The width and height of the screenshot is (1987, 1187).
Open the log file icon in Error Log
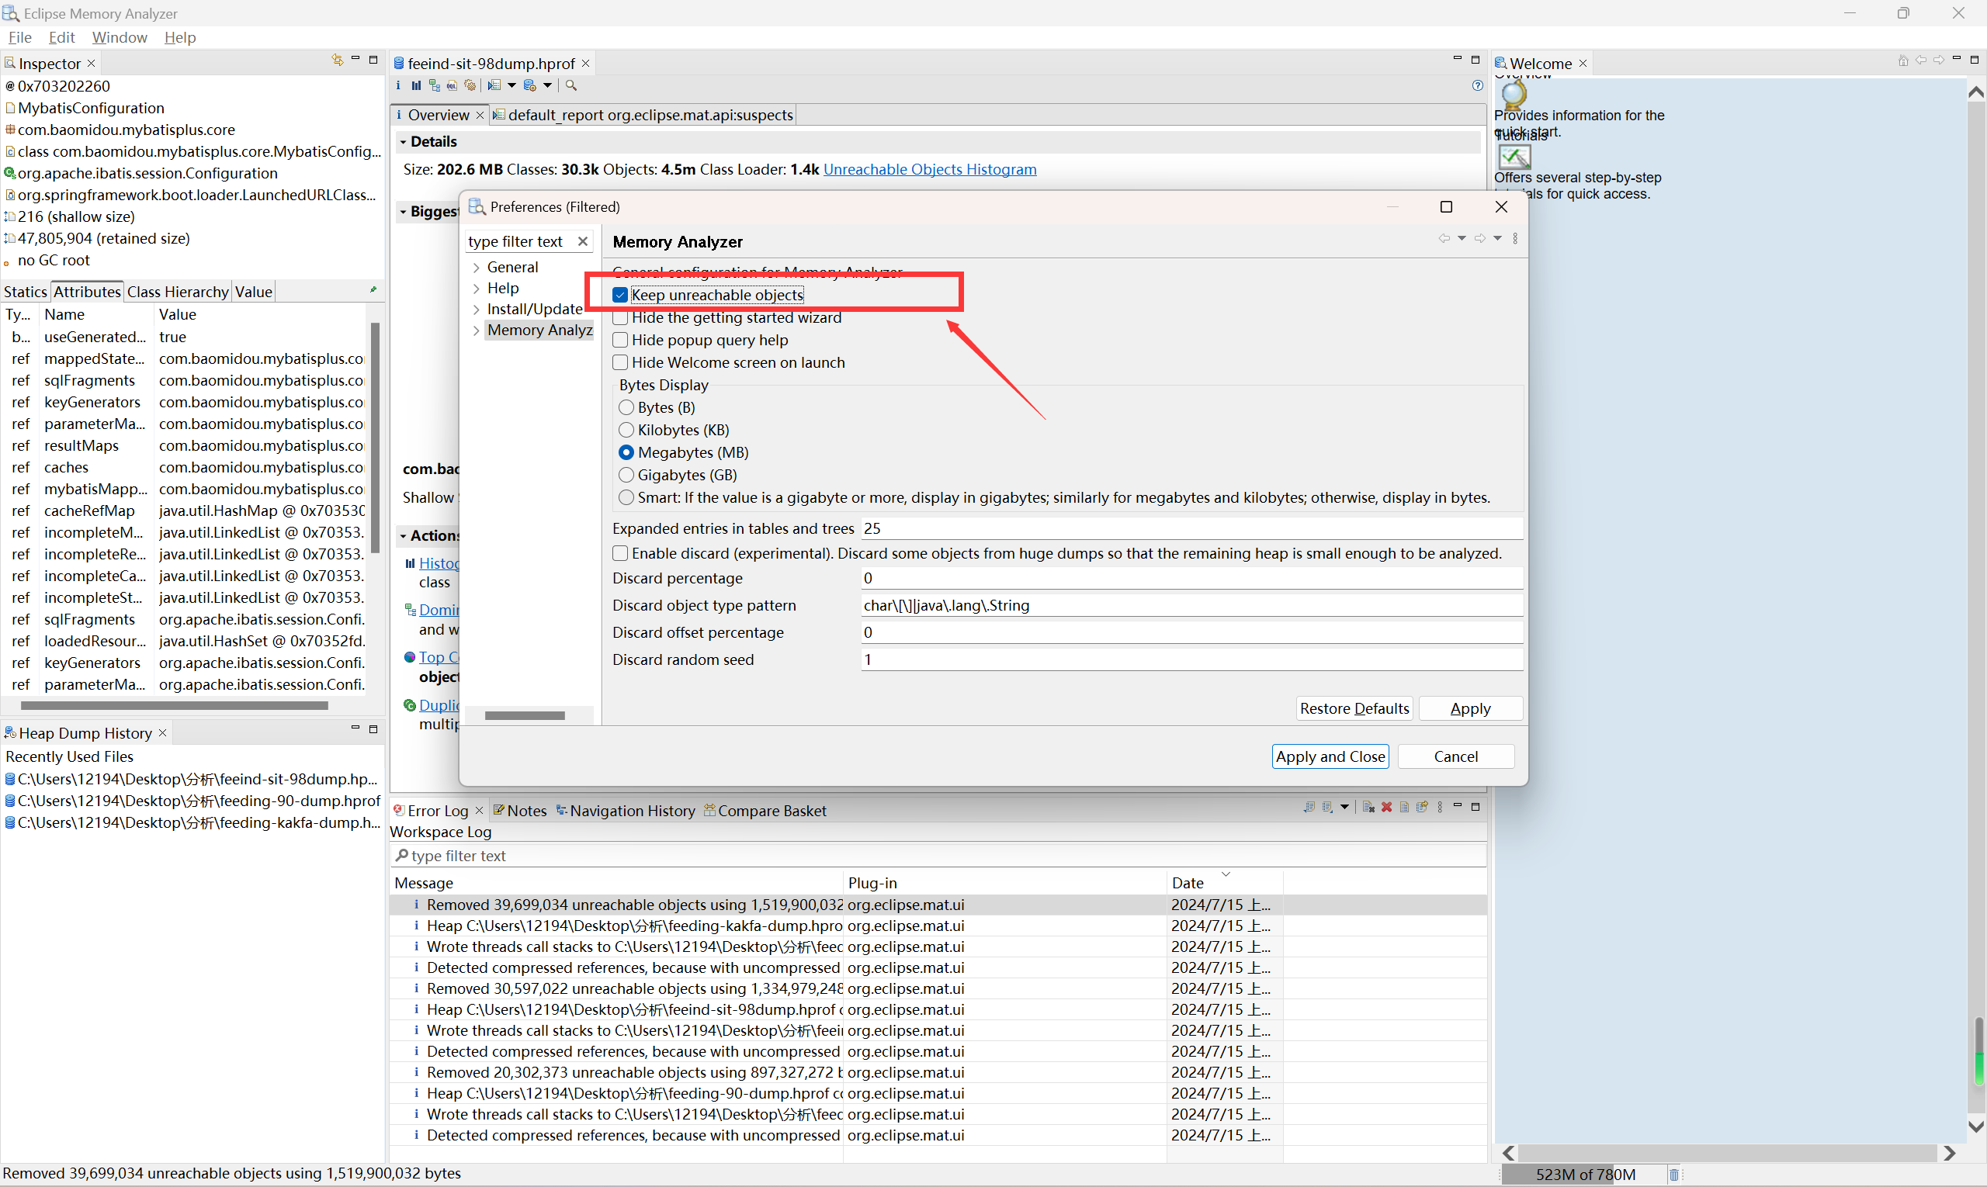click(x=1404, y=807)
